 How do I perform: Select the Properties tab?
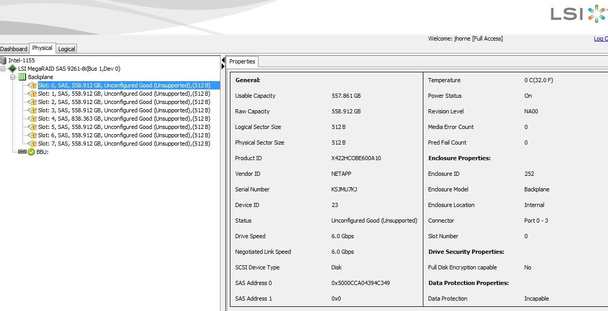click(242, 61)
